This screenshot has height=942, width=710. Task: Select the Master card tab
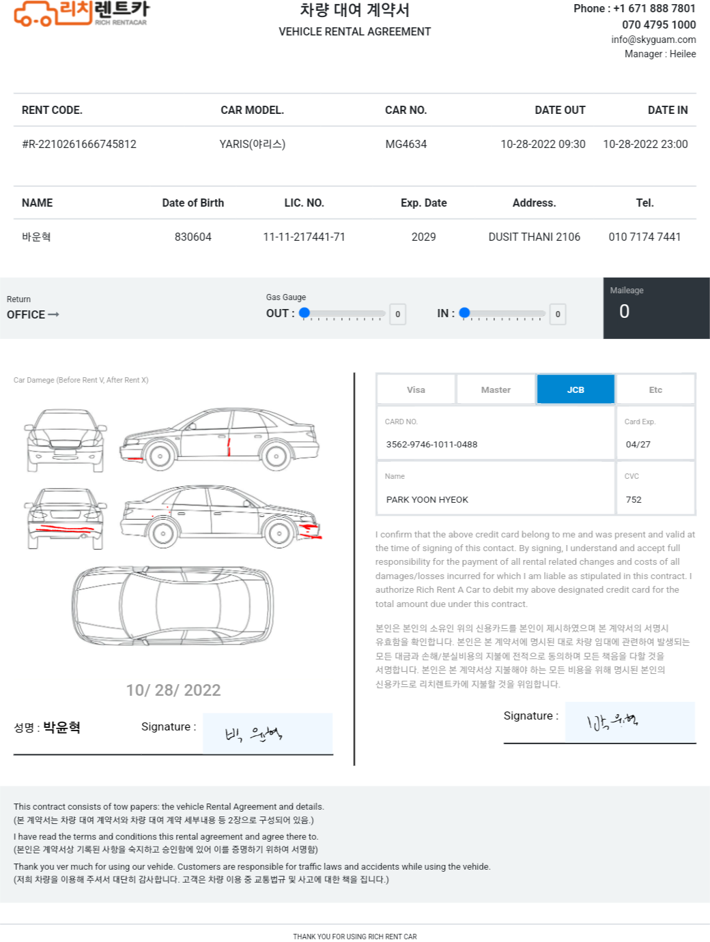(x=496, y=389)
